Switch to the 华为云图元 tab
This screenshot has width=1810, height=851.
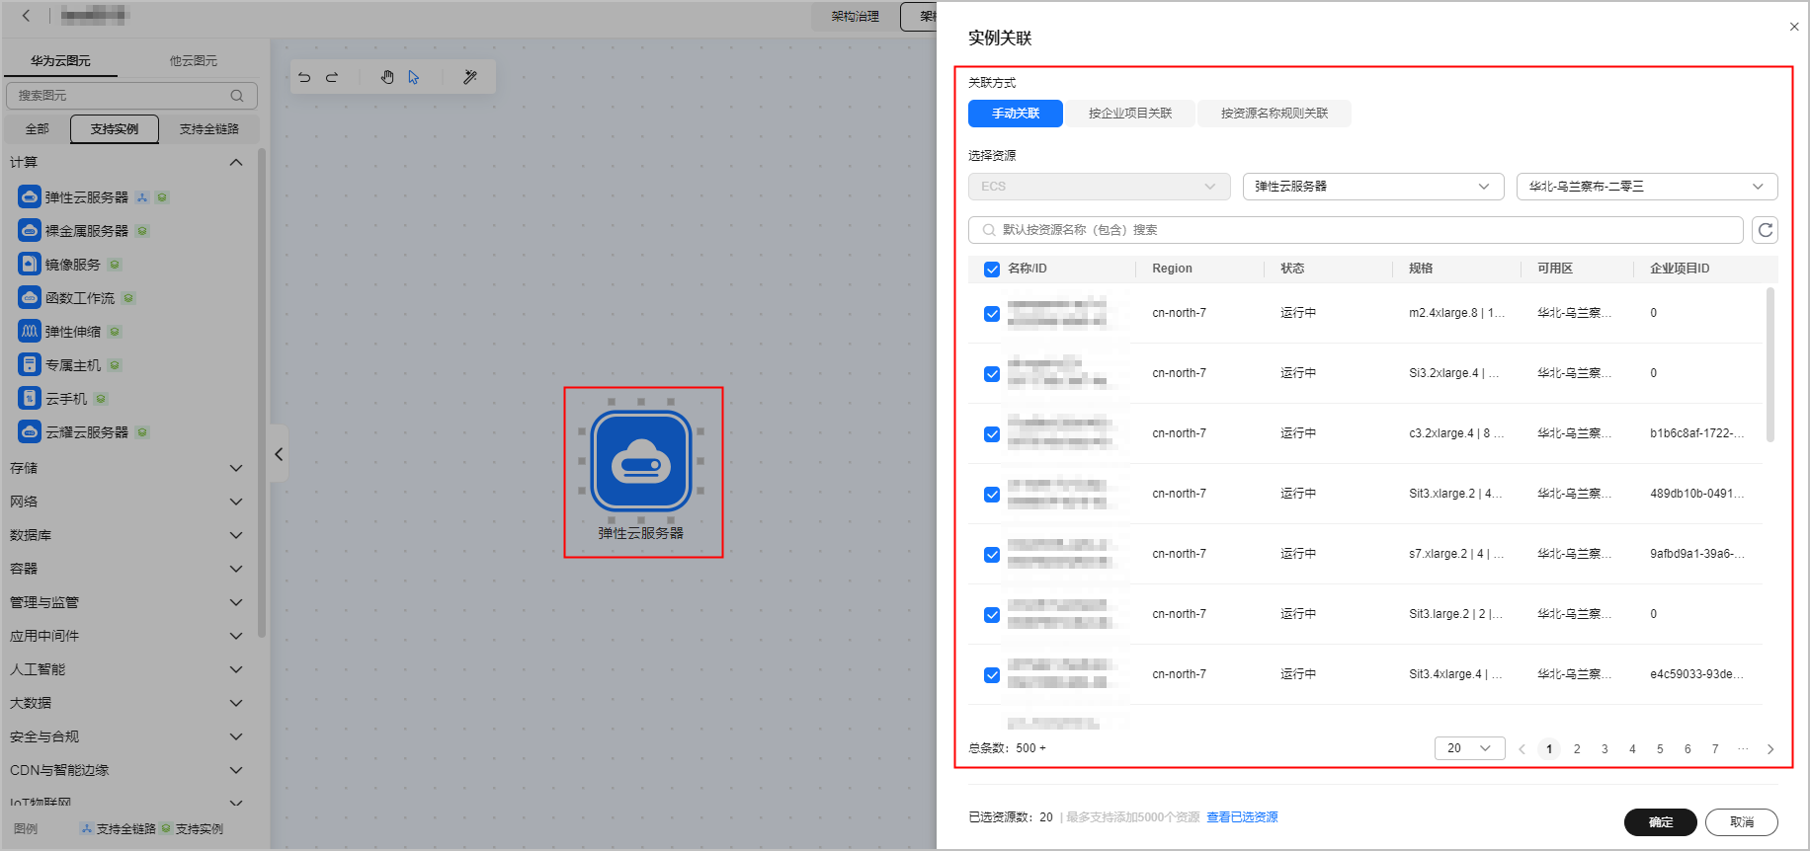[60, 61]
